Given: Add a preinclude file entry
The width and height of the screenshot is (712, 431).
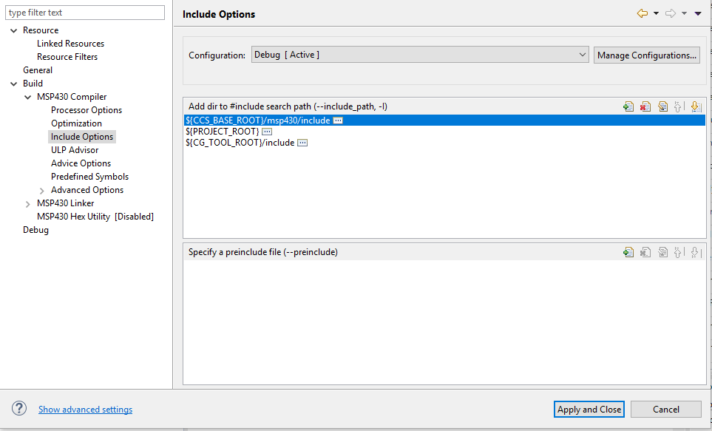Looking at the screenshot, I should point(628,252).
